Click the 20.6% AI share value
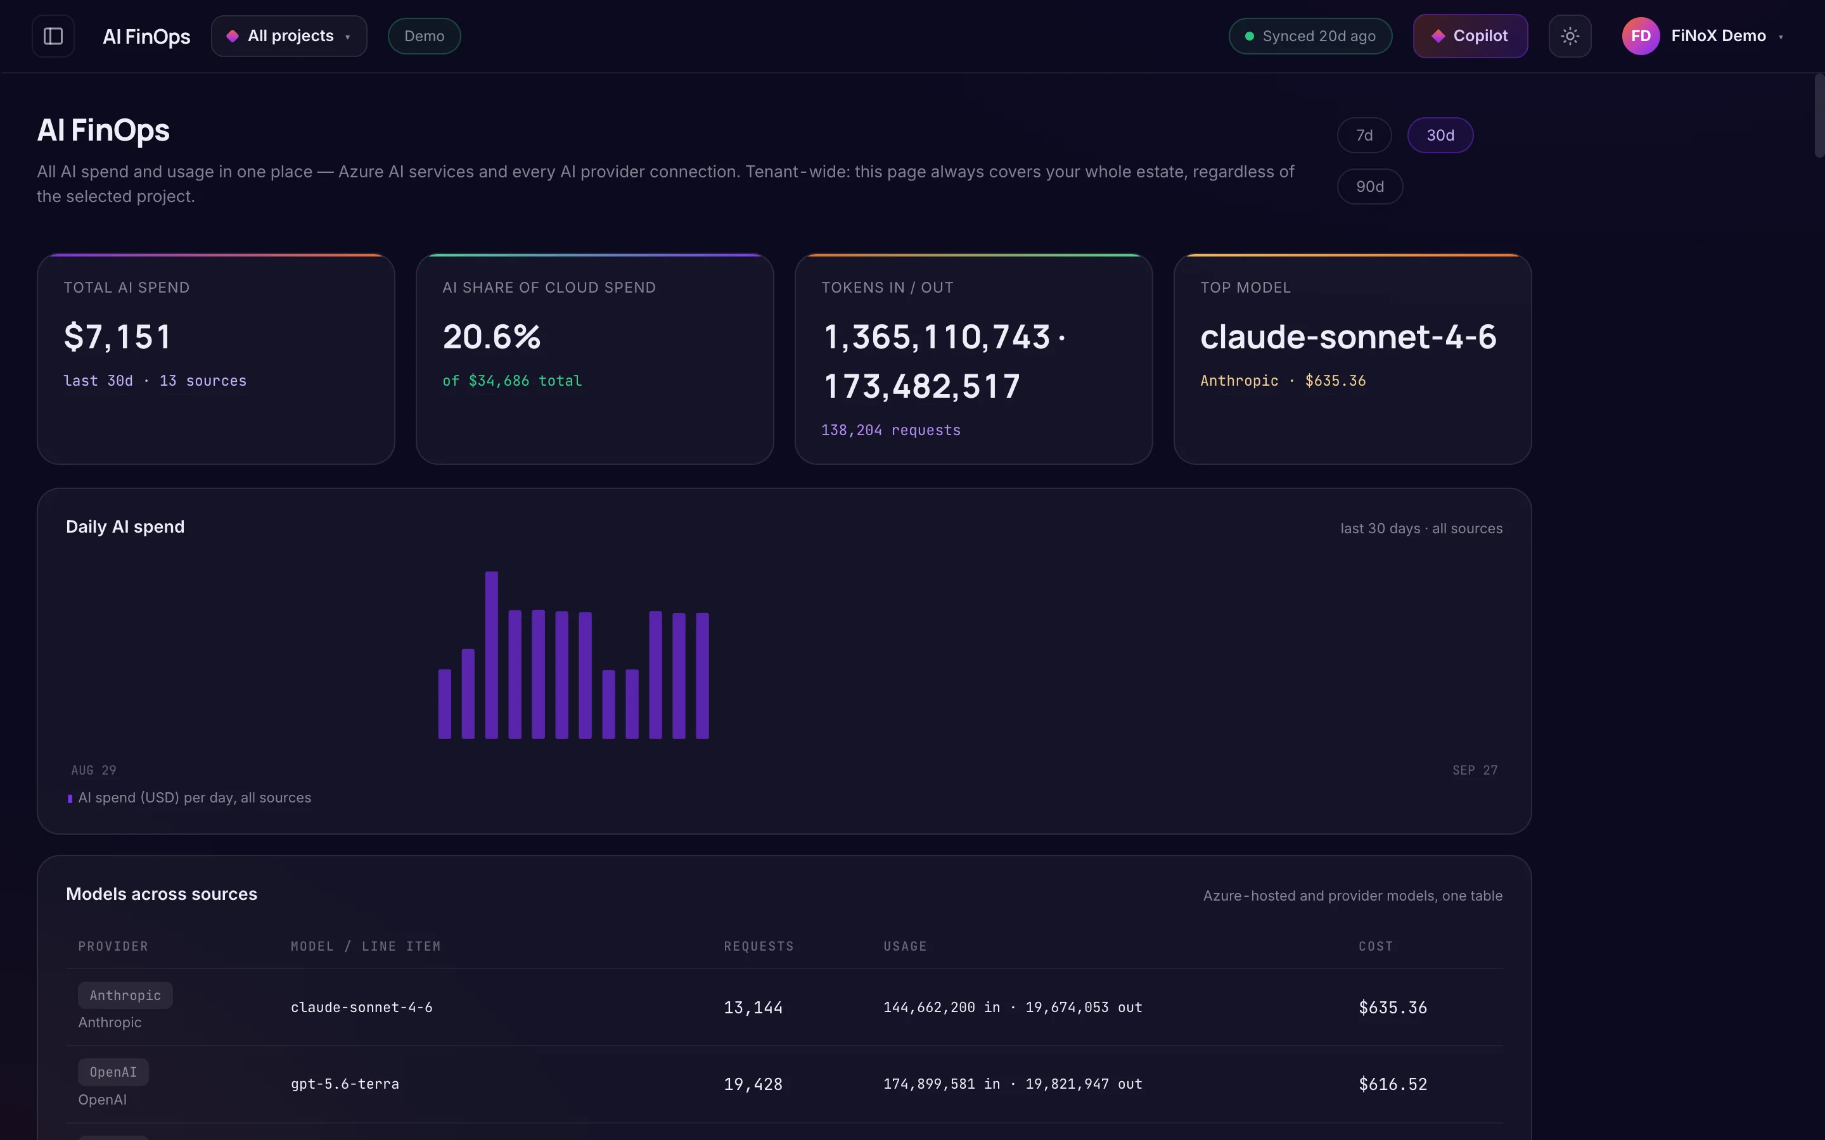The width and height of the screenshot is (1825, 1140). [x=492, y=337]
